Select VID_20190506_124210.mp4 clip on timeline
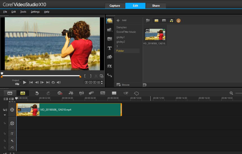 click(69, 110)
